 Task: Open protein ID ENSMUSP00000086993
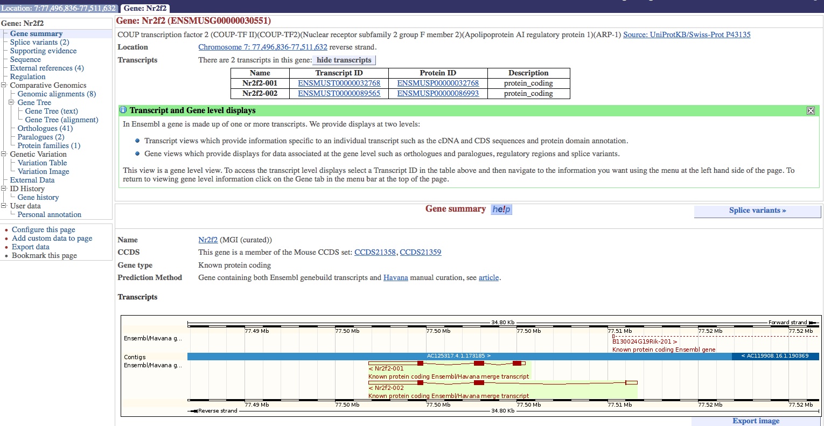coord(437,93)
